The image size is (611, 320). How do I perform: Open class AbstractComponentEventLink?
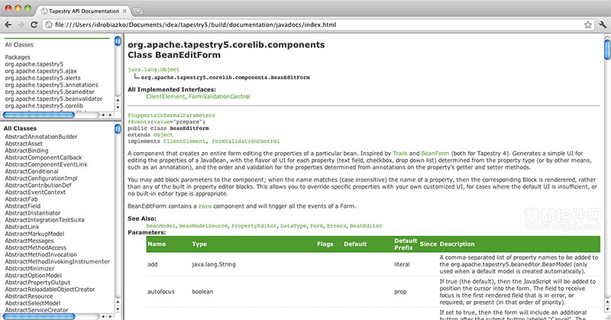pos(47,164)
